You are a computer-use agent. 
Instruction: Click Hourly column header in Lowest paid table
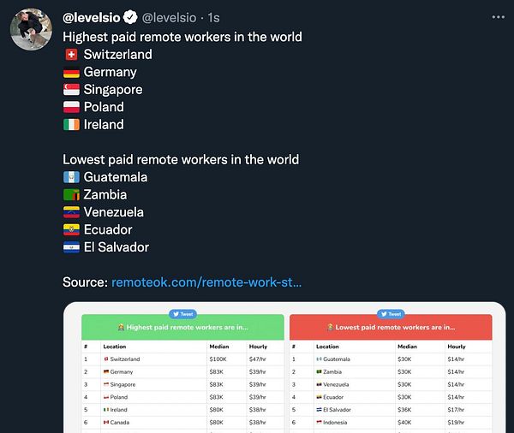tap(456, 347)
